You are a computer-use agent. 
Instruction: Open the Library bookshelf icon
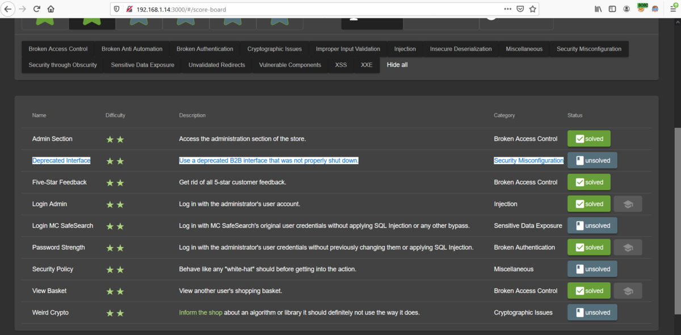[598, 9]
